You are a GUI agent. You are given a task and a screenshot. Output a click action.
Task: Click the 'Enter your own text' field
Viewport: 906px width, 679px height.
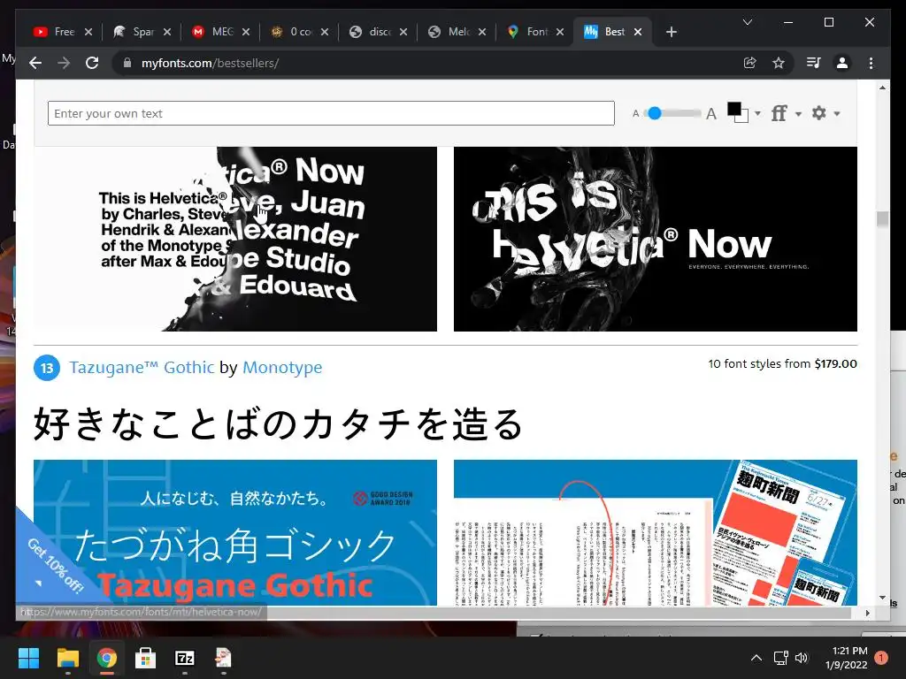(331, 113)
